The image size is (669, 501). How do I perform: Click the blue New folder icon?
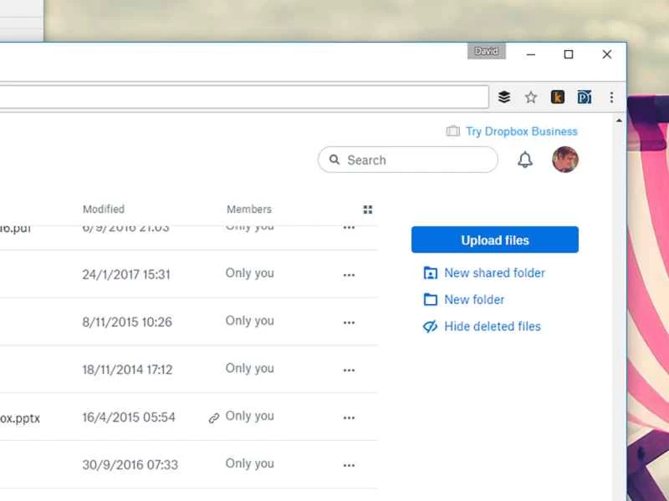(x=430, y=300)
